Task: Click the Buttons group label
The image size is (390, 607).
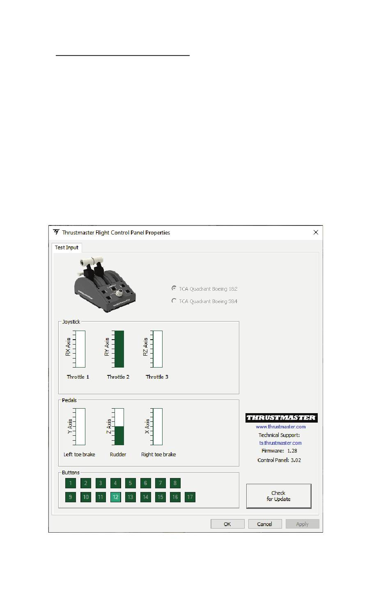Action: click(71, 472)
